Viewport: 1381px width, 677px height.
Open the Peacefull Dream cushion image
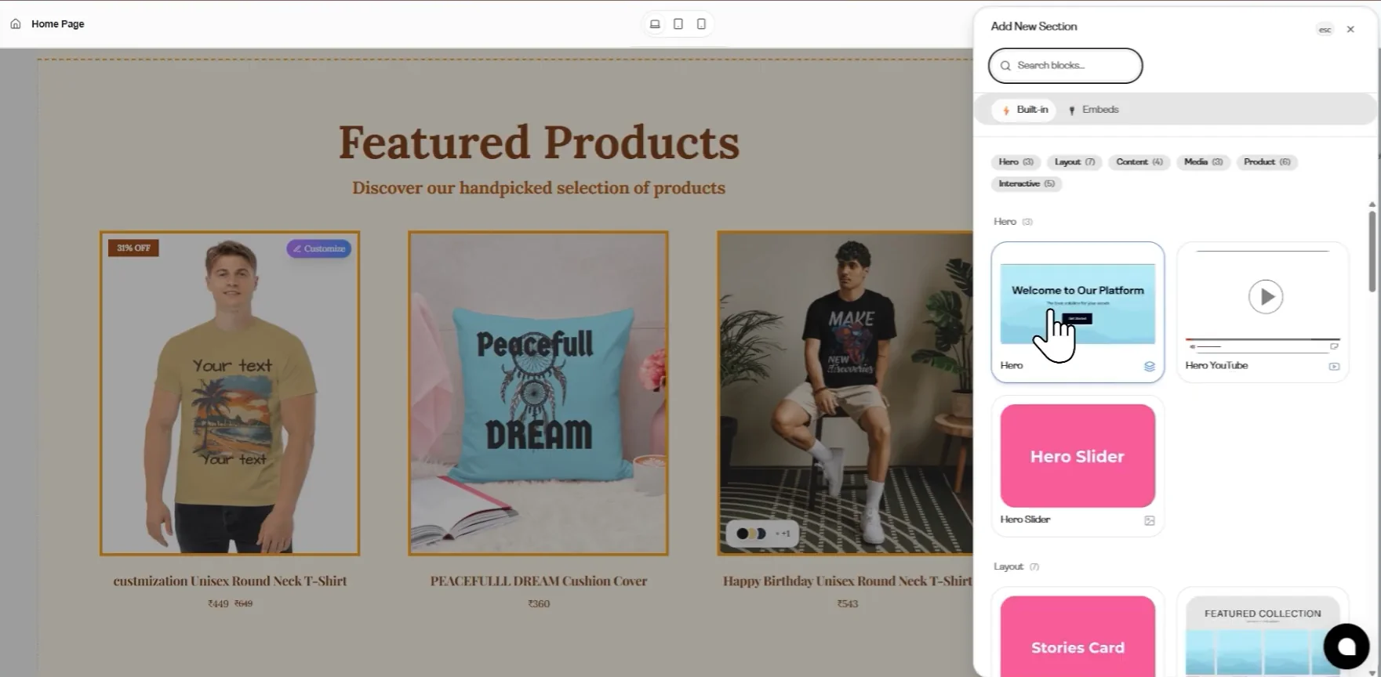(538, 393)
